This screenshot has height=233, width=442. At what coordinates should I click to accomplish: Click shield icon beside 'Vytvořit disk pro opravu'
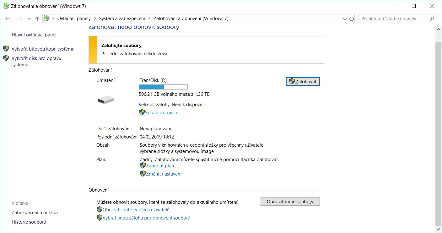pyautogui.click(x=6, y=58)
